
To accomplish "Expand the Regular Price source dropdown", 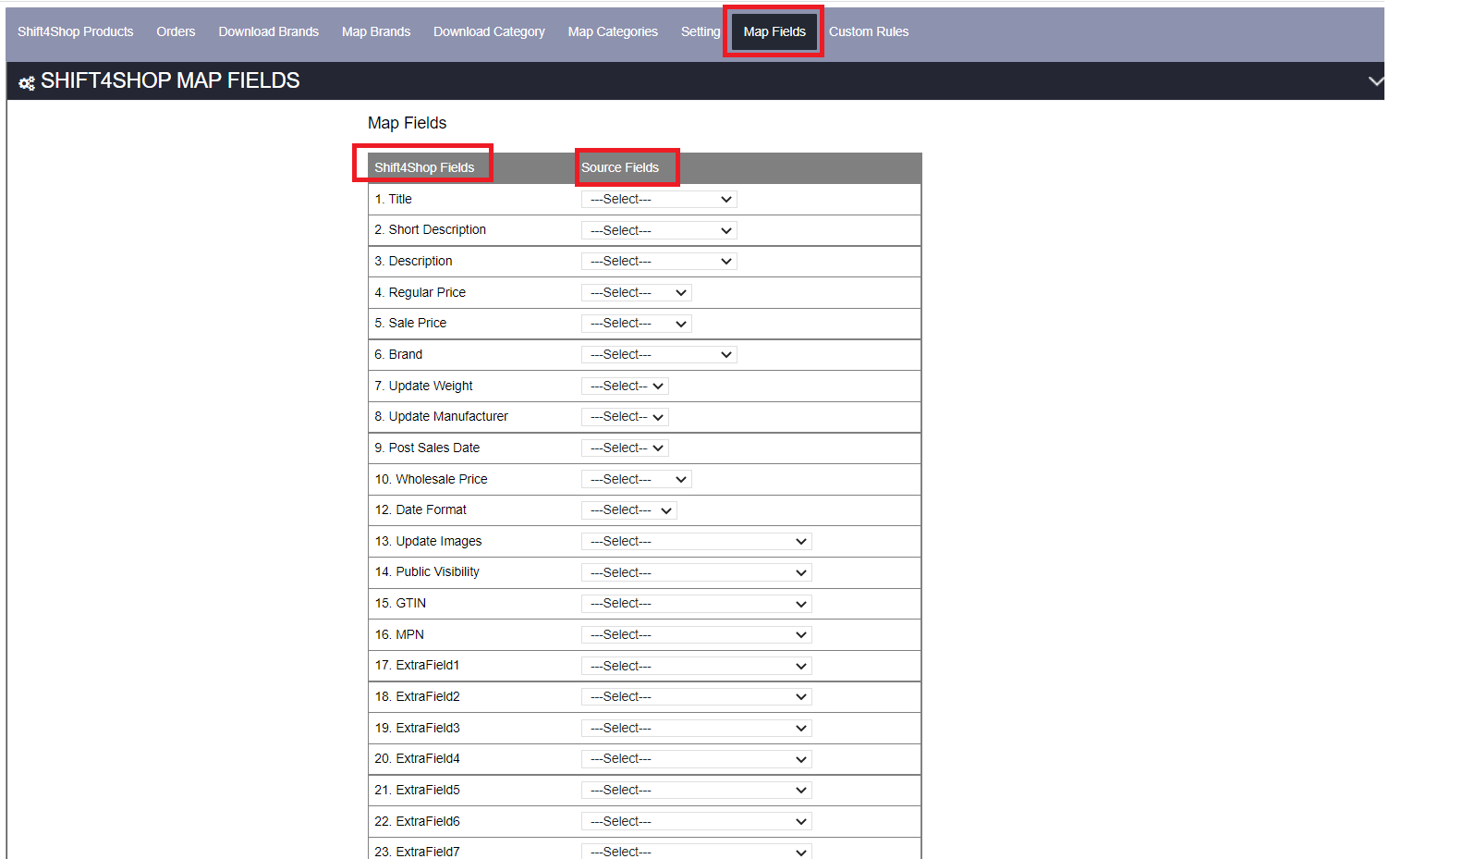I will pos(637,293).
